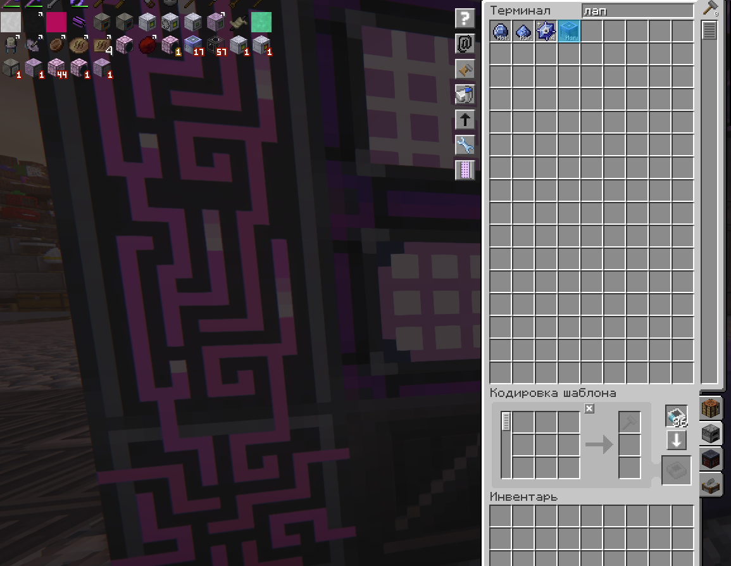Click the red ball bookmark item
The width and height of the screenshot is (731, 566).
coord(147,45)
